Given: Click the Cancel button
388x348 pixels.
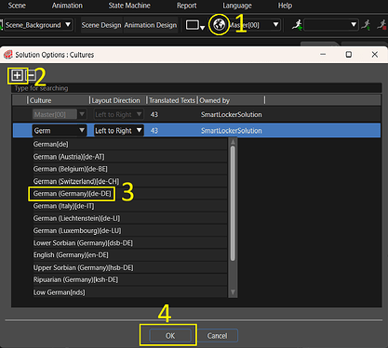Looking at the screenshot, I should click(x=218, y=336).
